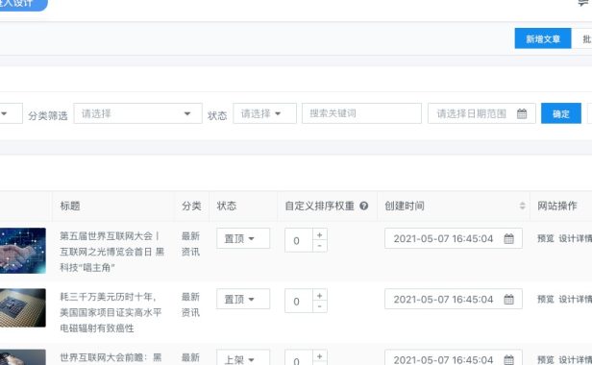Increase sort weight for 耗三千万美元 row
This screenshot has width=592, height=365.
point(320,295)
